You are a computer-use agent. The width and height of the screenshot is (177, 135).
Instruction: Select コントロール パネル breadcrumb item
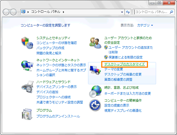[46, 12]
